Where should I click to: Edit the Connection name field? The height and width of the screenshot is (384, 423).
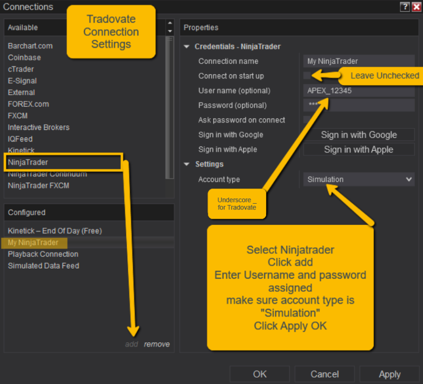pos(359,61)
